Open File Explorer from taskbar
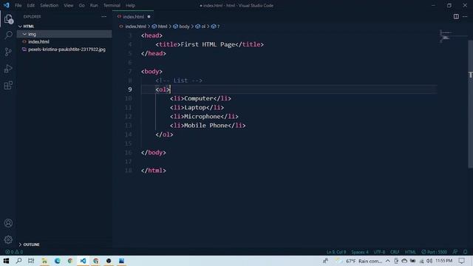 tap(44, 261)
